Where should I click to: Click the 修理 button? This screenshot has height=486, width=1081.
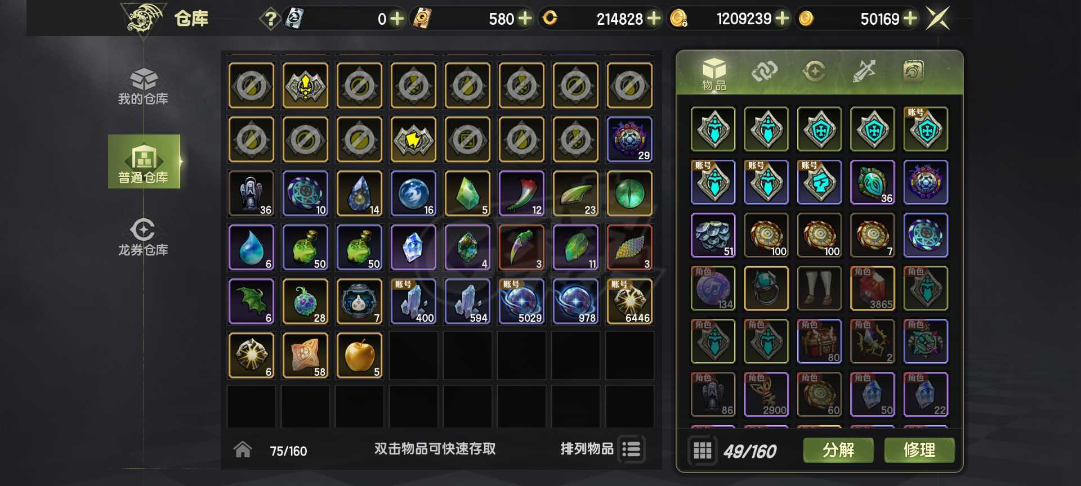tap(919, 450)
